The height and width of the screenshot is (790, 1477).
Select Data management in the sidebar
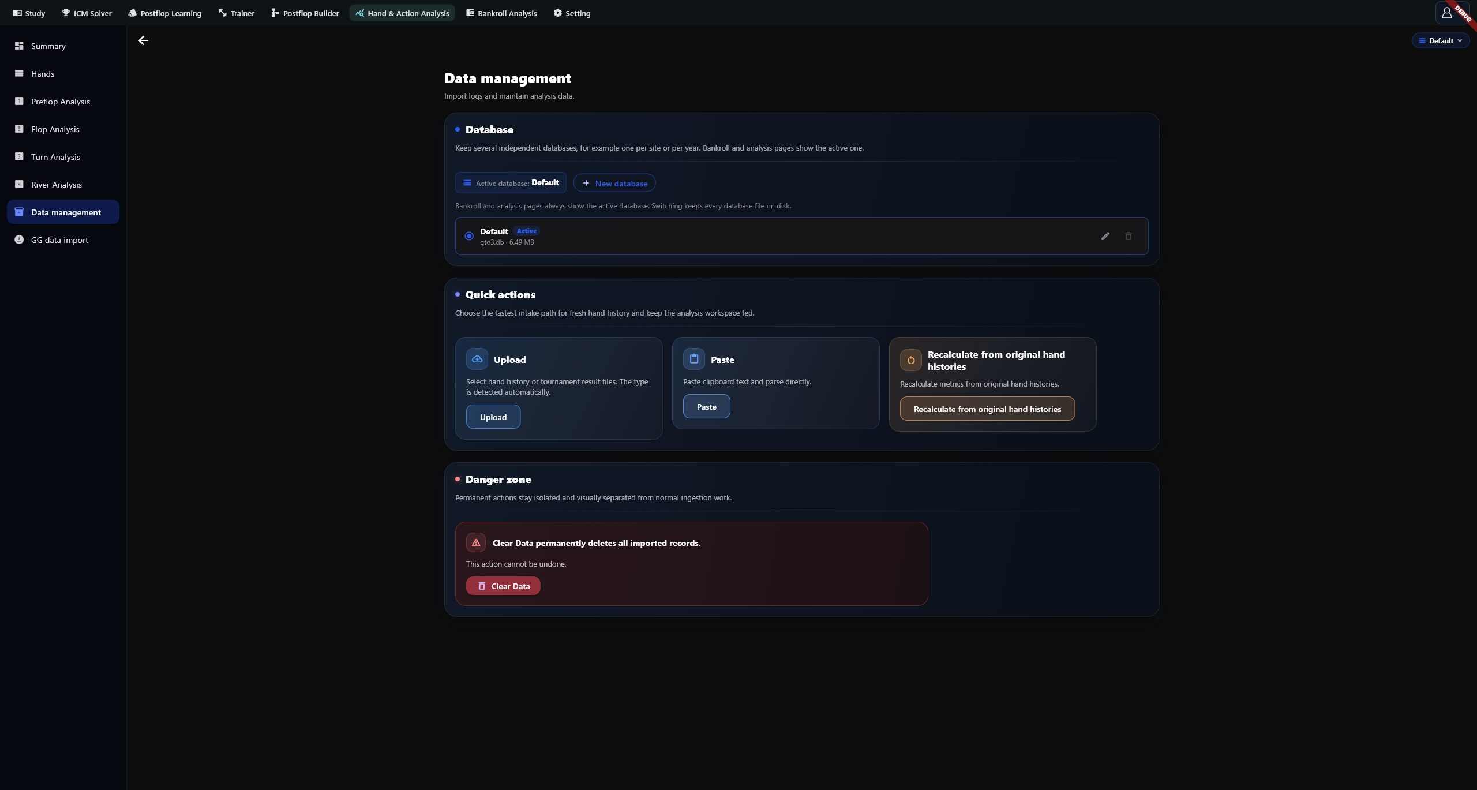[63, 212]
